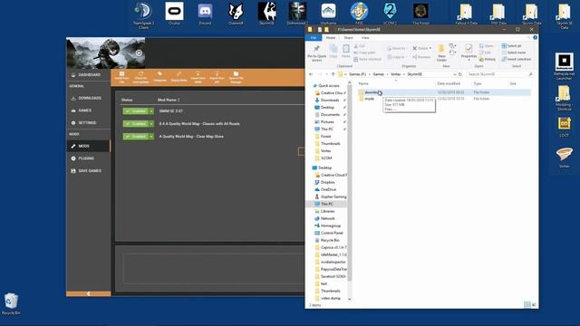
Task: Click Check for Updates in Vortex toolbar
Action: pos(141,77)
